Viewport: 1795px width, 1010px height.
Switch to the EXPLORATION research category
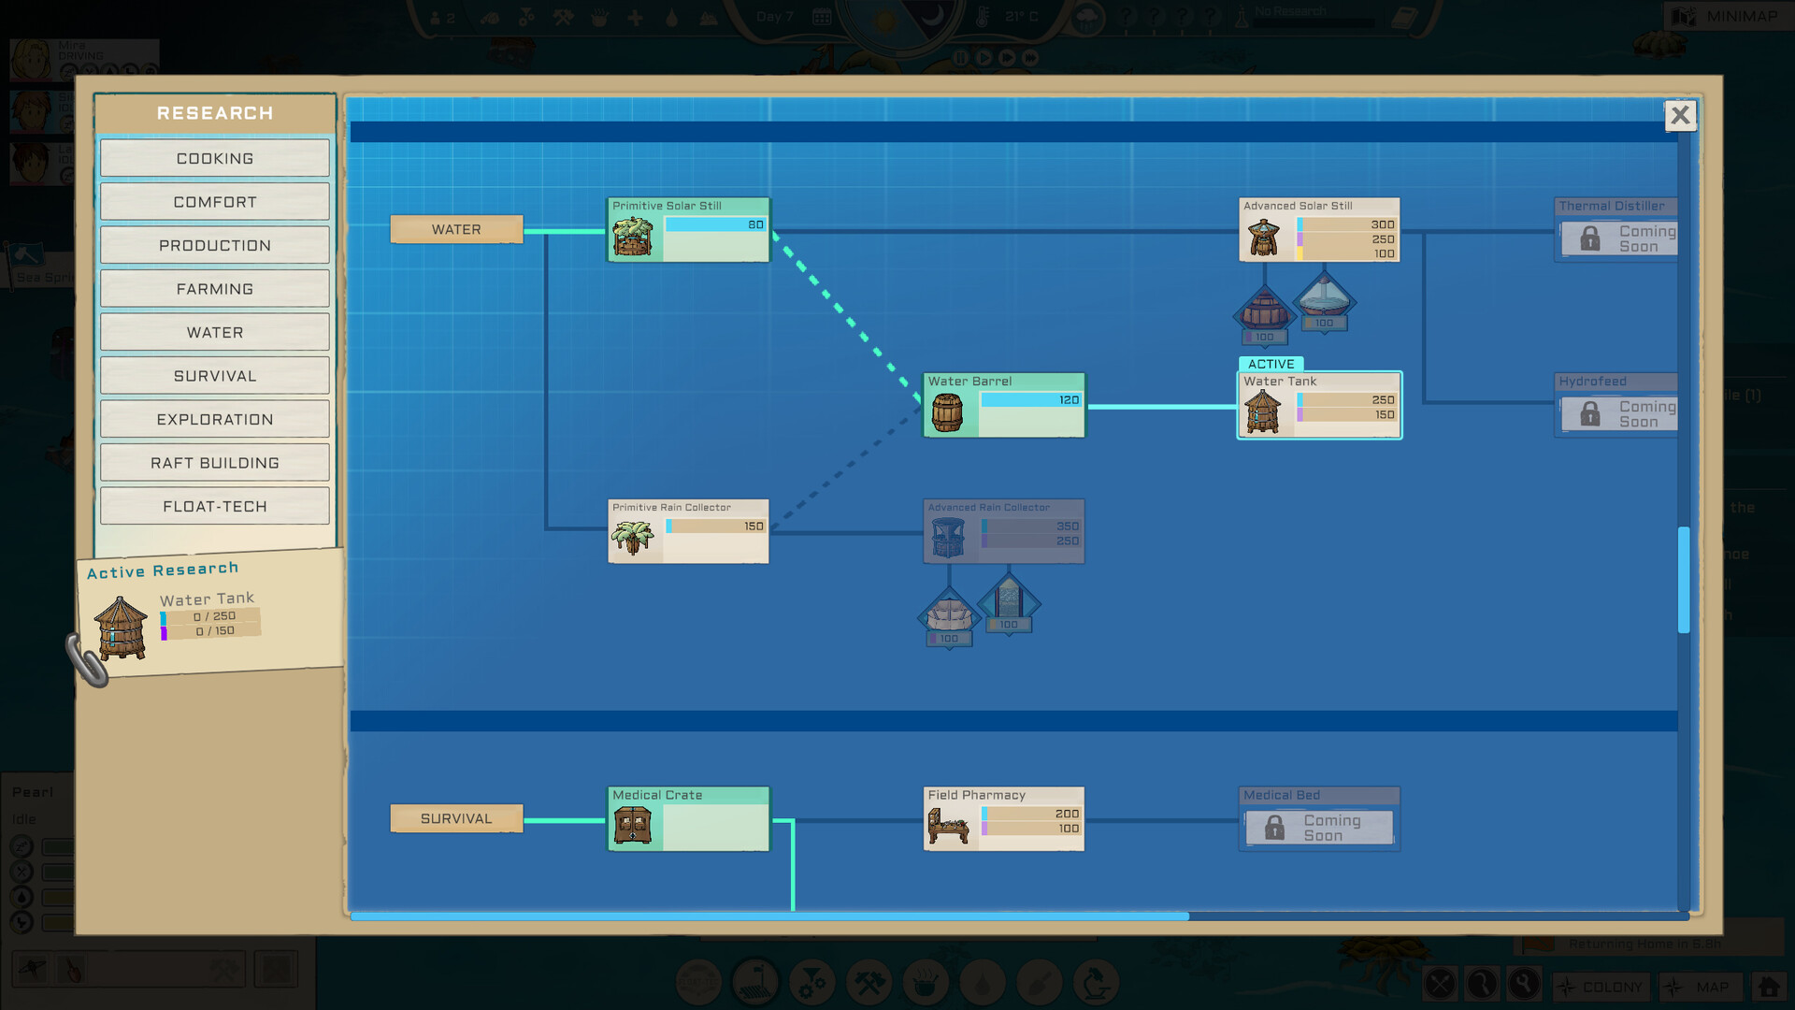214,419
